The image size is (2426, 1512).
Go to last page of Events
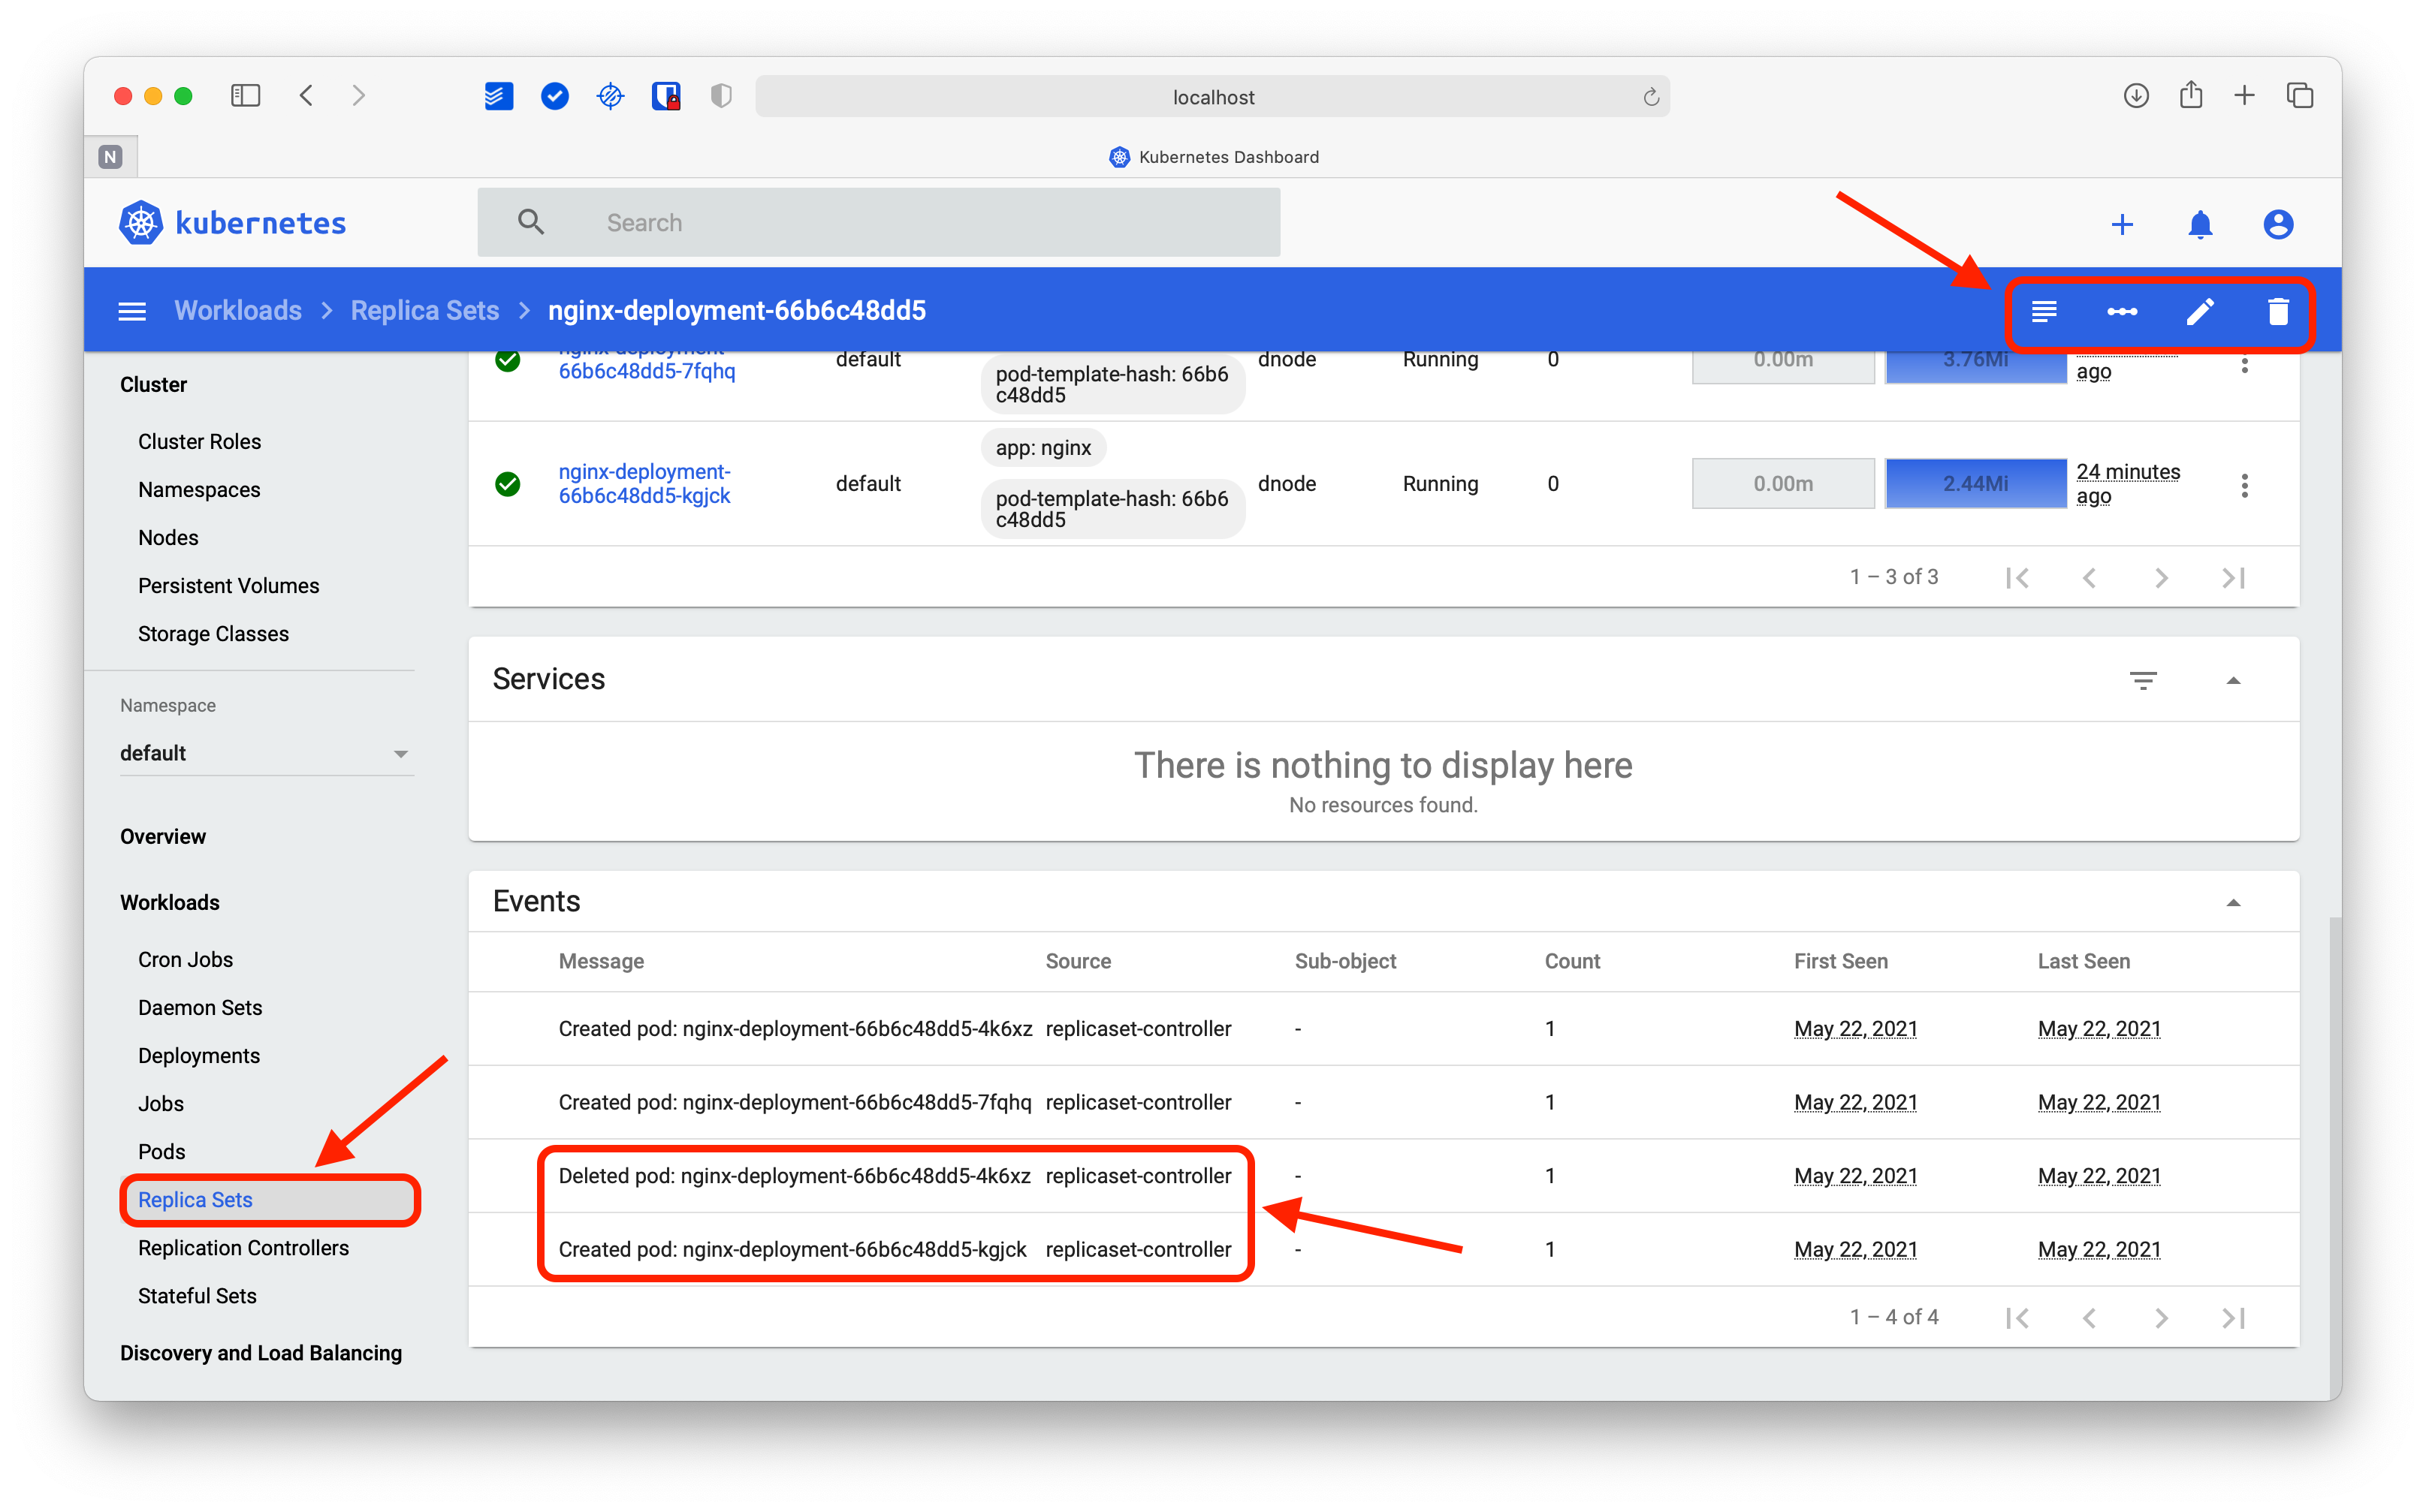click(x=2233, y=1318)
